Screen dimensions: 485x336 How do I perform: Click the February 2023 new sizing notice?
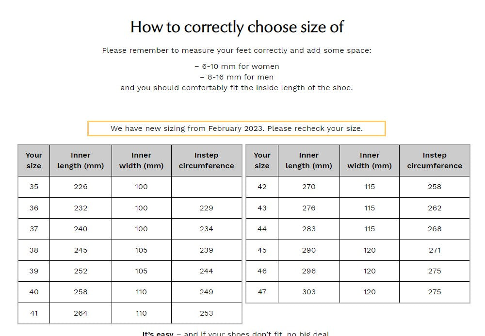[237, 128]
